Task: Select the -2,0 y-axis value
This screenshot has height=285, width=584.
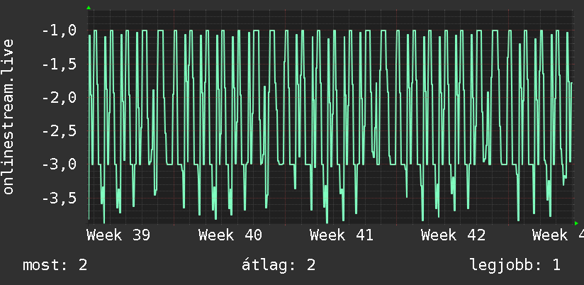Action: tap(60, 98)
